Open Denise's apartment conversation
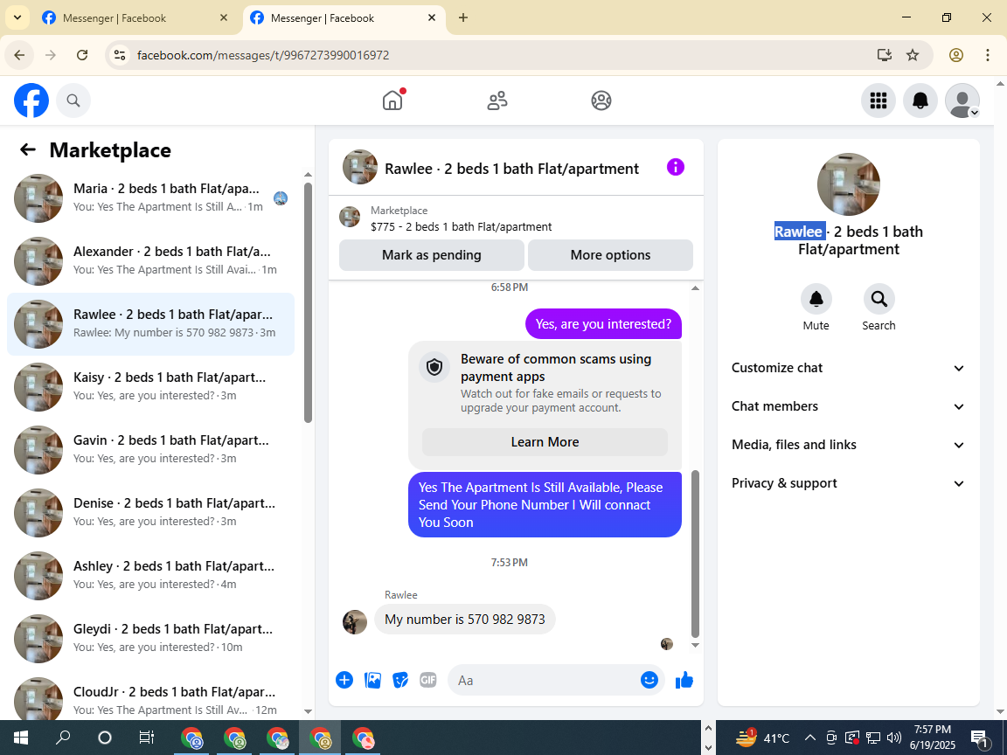 coord(150,512)
